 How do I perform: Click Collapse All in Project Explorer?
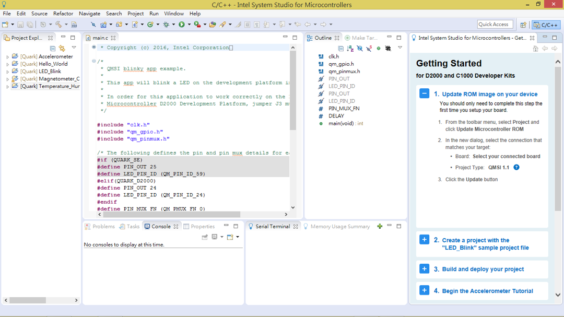53,48
